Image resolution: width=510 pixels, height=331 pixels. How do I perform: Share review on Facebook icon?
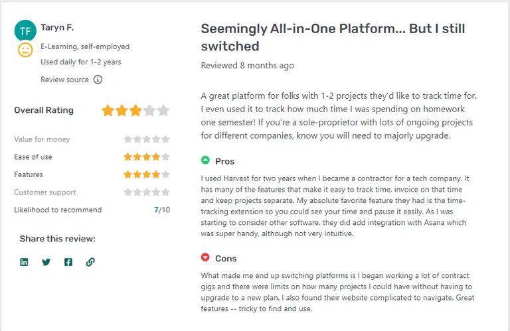coord(68,262)
